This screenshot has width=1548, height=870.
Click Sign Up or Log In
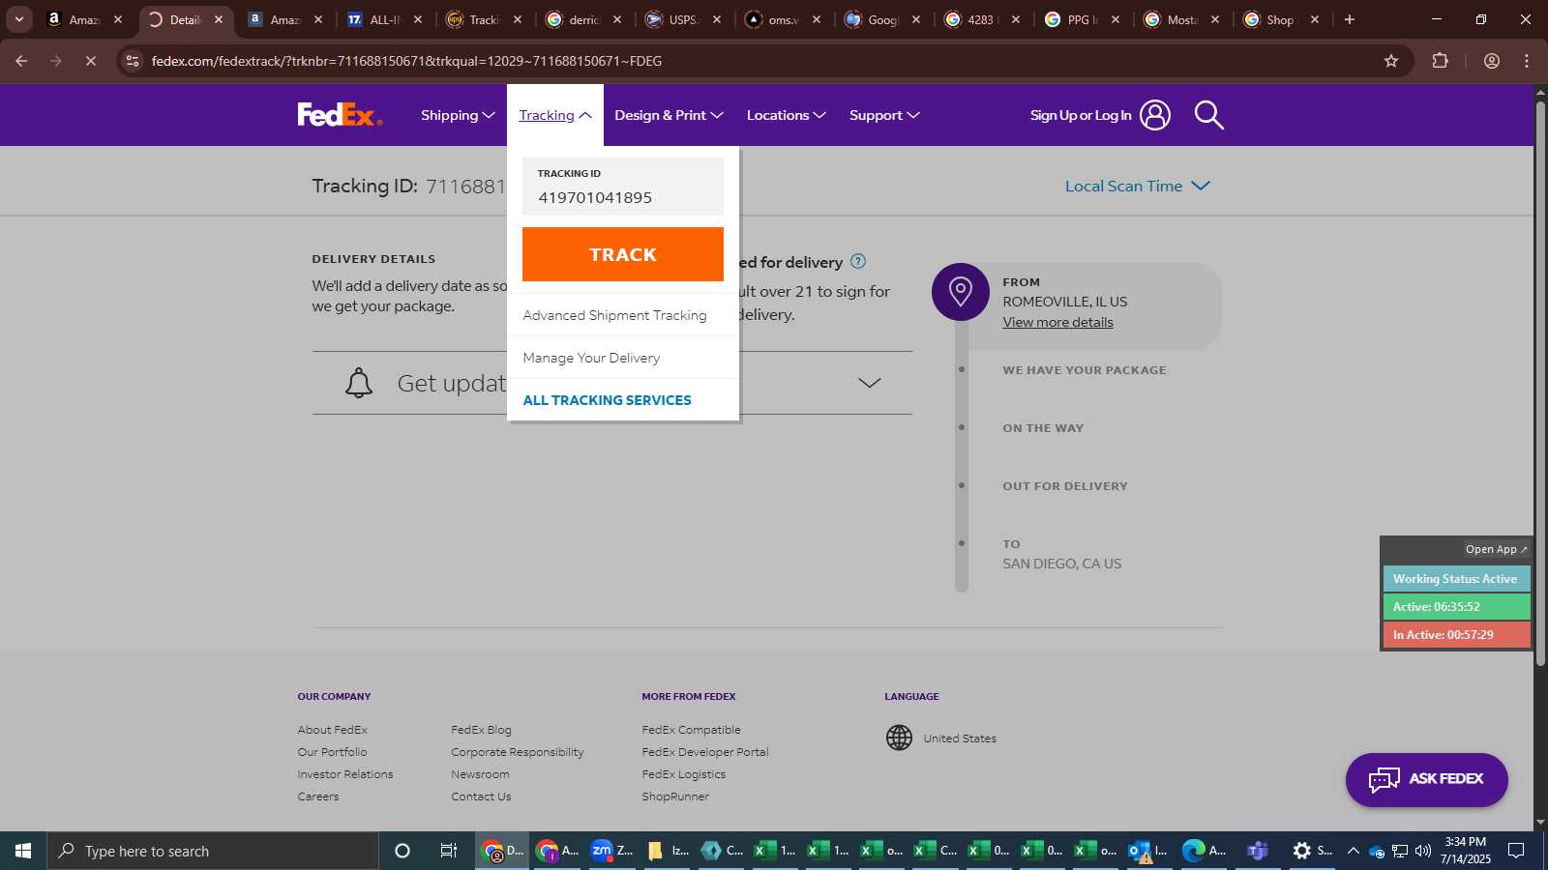point(1080,115)
